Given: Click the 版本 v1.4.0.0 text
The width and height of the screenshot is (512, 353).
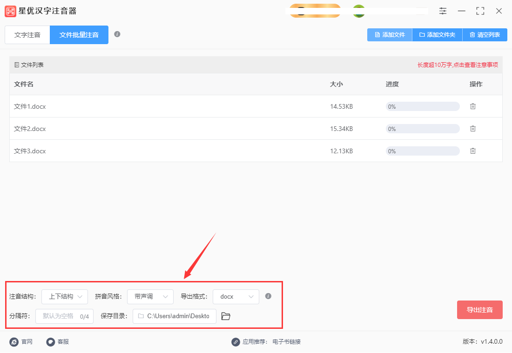Looking at the screenshot, I should click(482, 341).
